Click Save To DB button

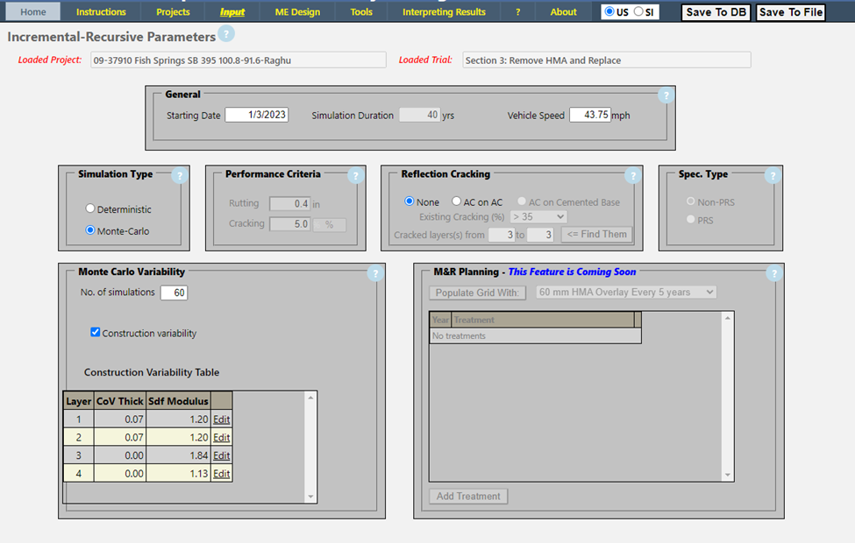[x=716, y=12]
